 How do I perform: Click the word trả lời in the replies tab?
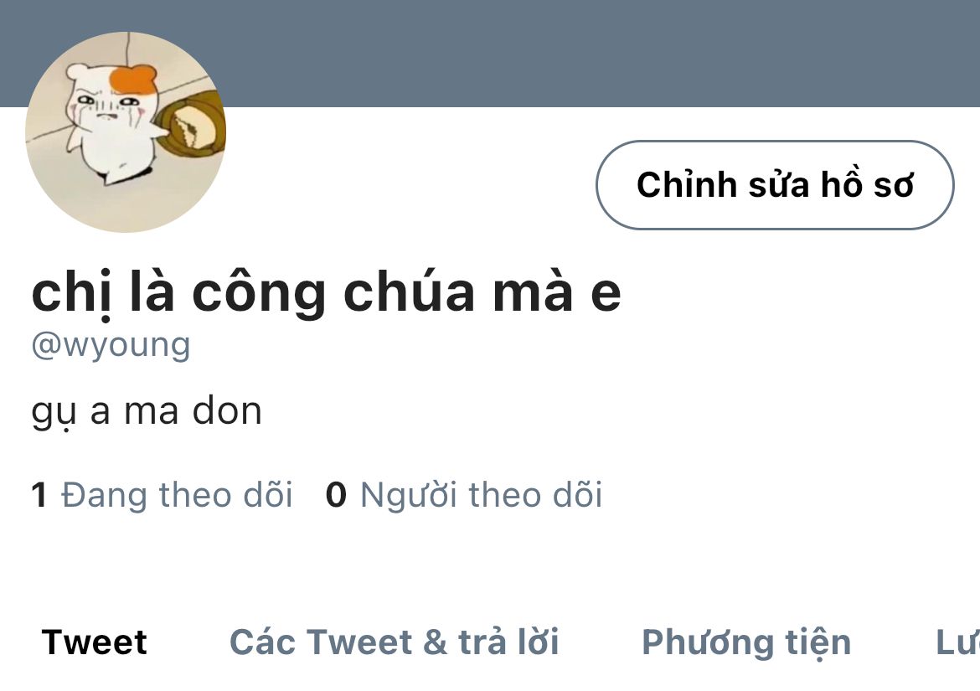click(x=508, y=642)
